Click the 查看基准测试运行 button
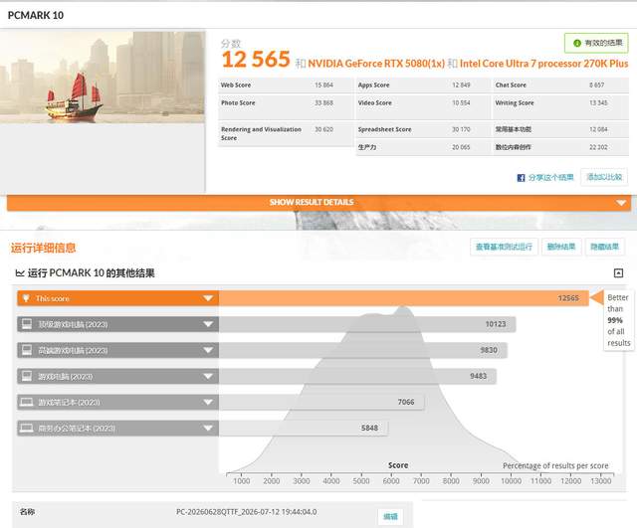The image size is (637, 528). click(504, 247)
